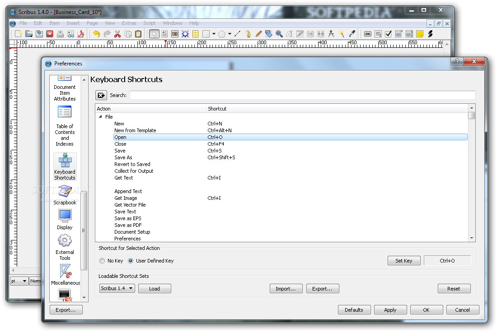The height and width of the screenshot is (332, 497).
Task: Open the External Tools preferences section
Action: click(65, 247)
